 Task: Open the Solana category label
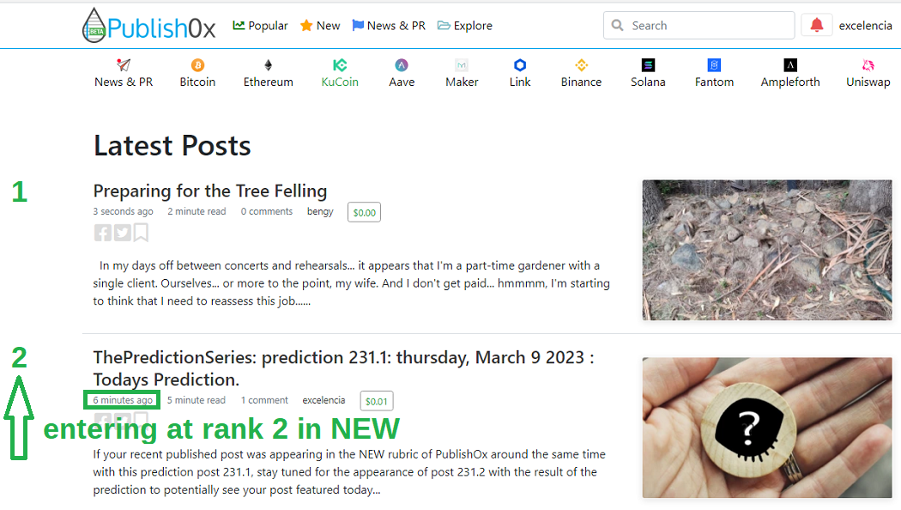pyautogui.click(x=648, y=82)
